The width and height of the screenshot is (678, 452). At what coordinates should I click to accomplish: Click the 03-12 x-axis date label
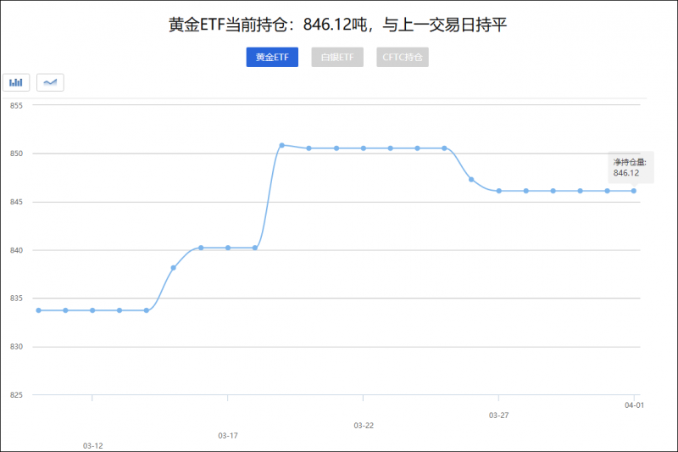pyautogui.click(x=93, y=445)
